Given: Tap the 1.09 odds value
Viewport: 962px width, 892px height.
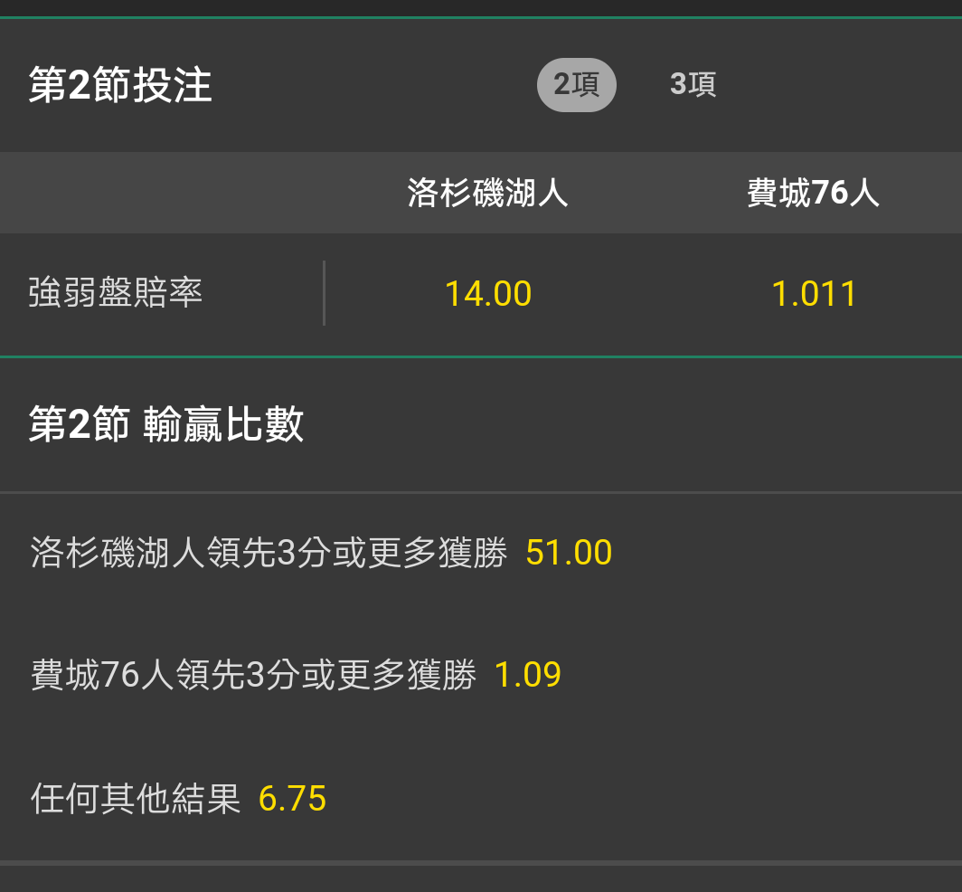Looking at the screenshot, I should click(528, 675).
